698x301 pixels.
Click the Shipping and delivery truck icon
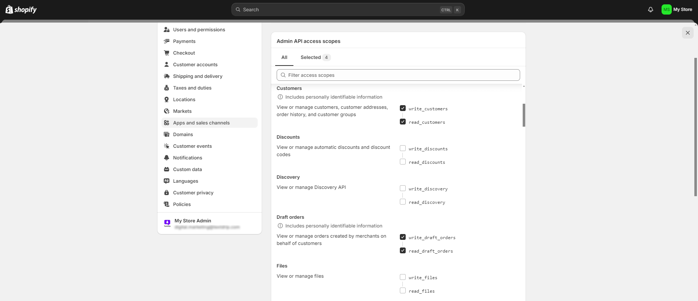[x=167, y=76]
